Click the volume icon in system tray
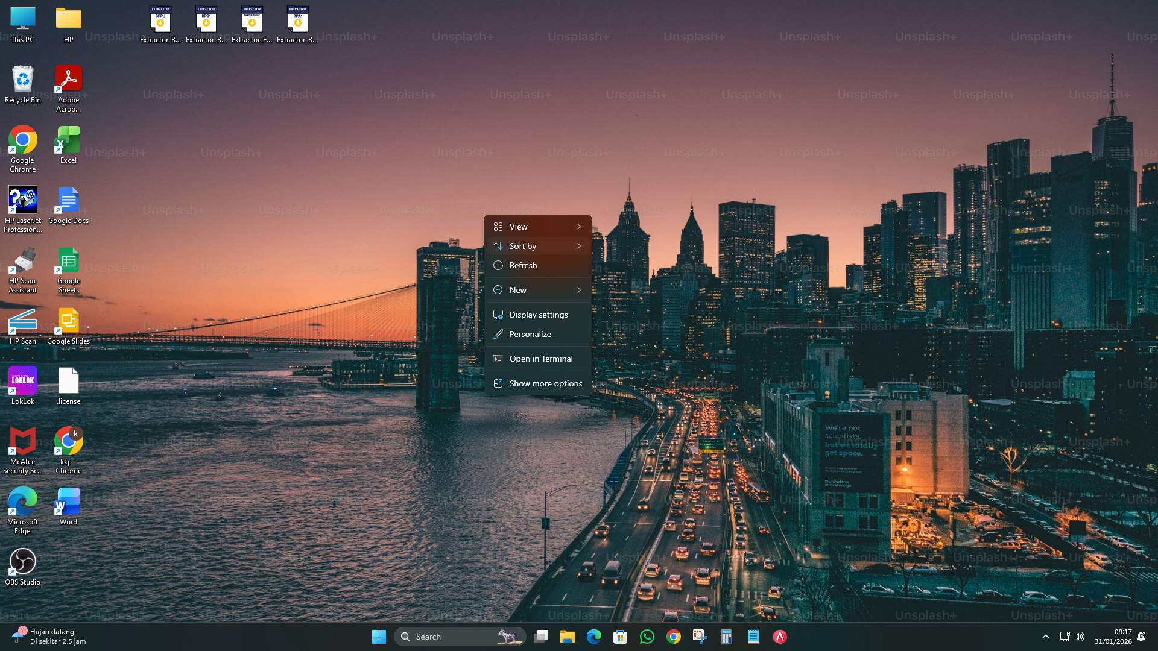The width and height of the screenshot is (1158, 651). 1080,636
